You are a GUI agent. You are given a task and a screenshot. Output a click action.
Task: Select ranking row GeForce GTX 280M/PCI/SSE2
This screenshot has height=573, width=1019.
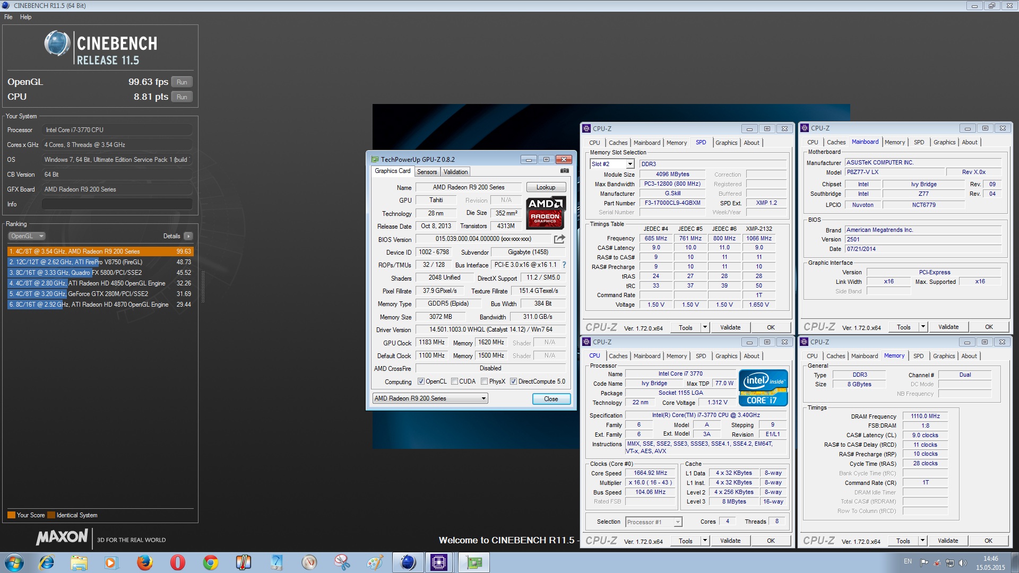(100, 294)
